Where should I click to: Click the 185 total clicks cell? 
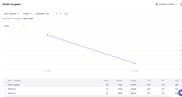(107, 85)
